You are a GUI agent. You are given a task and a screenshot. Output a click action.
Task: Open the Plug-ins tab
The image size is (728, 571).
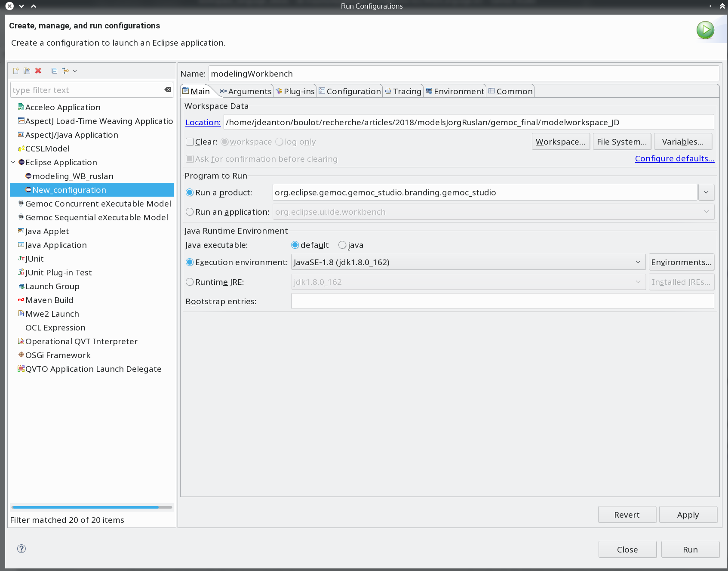[295, 91]
